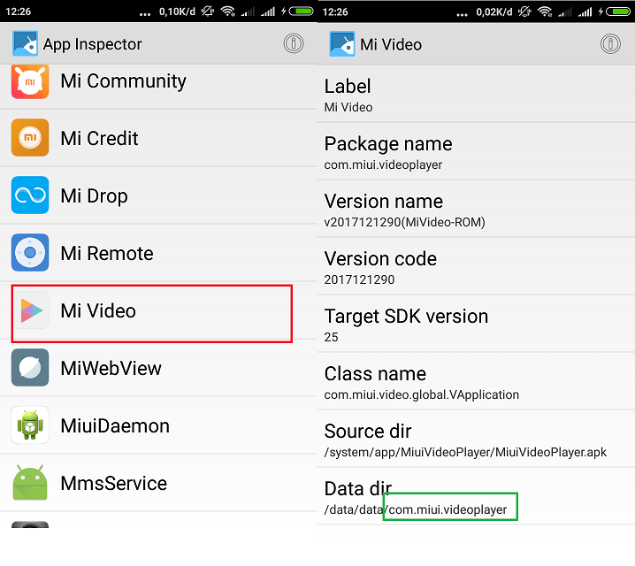The width and height of the screenshot is (635, 566).
Task: Tap class name com.miui.video.global.VApplication
Action: pyautogui.click(x=422, y=394)
